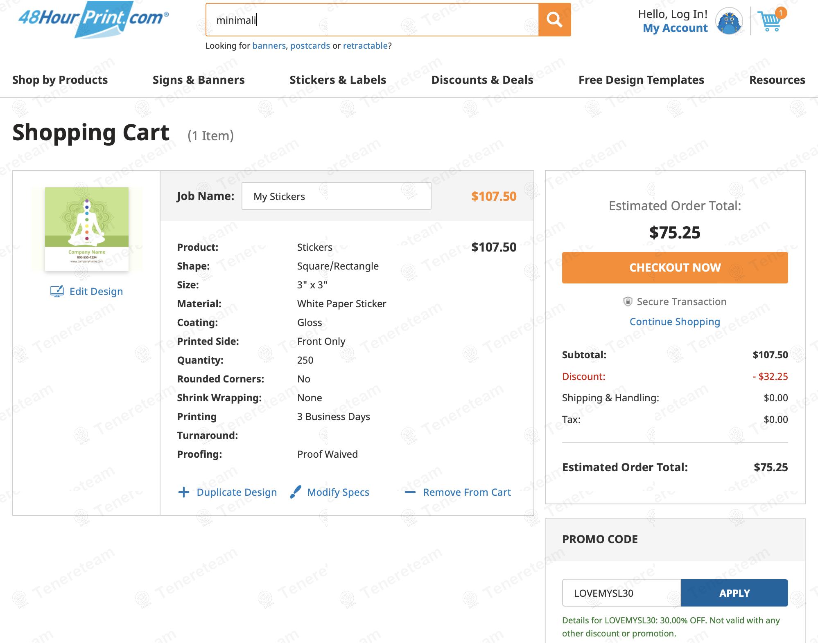Click the Duplicate Design plus icon

pyautogui.click(x=184, y=492)
